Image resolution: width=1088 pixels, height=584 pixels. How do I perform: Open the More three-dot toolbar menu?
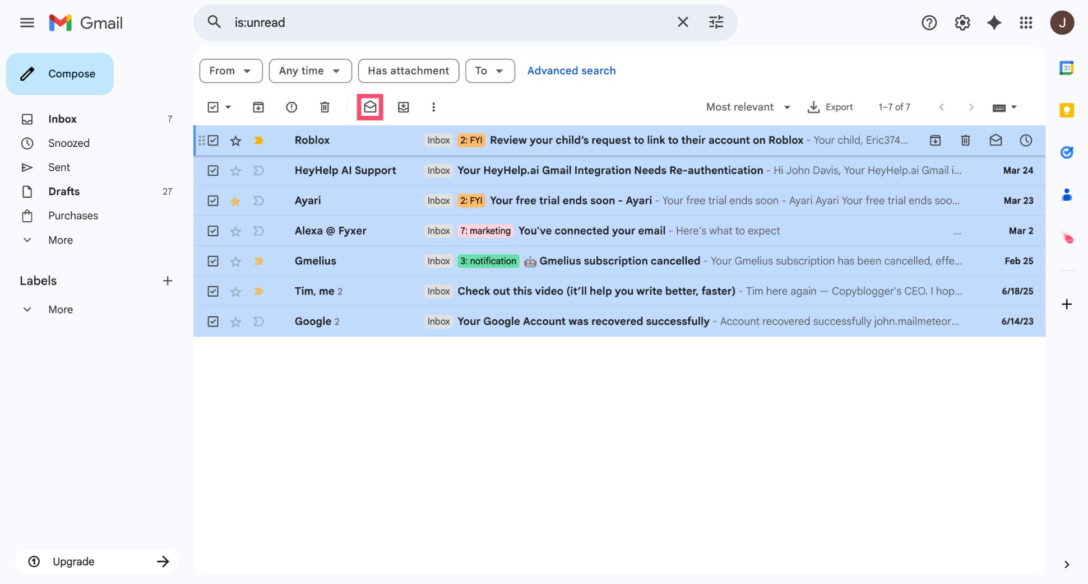(433, 107)
